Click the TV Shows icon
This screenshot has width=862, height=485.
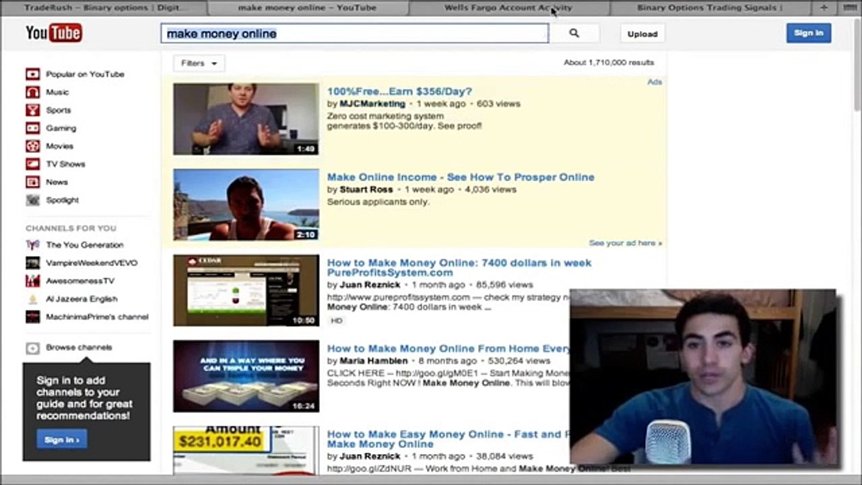32,164
